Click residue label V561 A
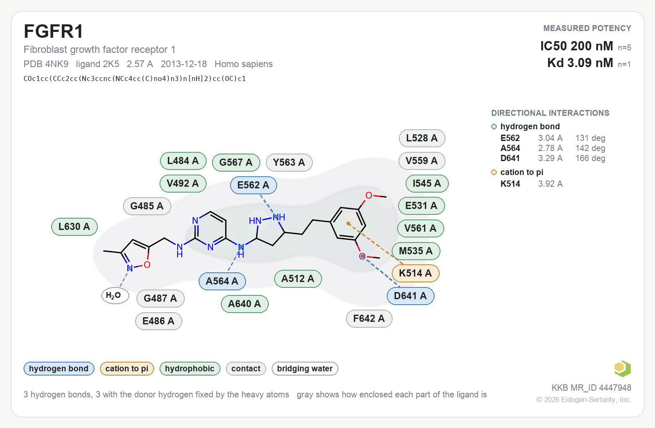 pos(421,228)
